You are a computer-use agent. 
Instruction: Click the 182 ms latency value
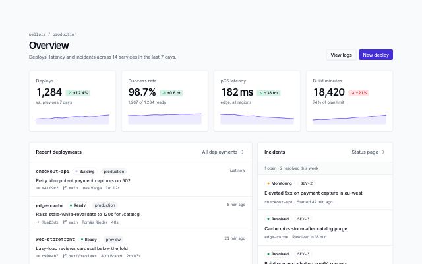pos(237,92)
